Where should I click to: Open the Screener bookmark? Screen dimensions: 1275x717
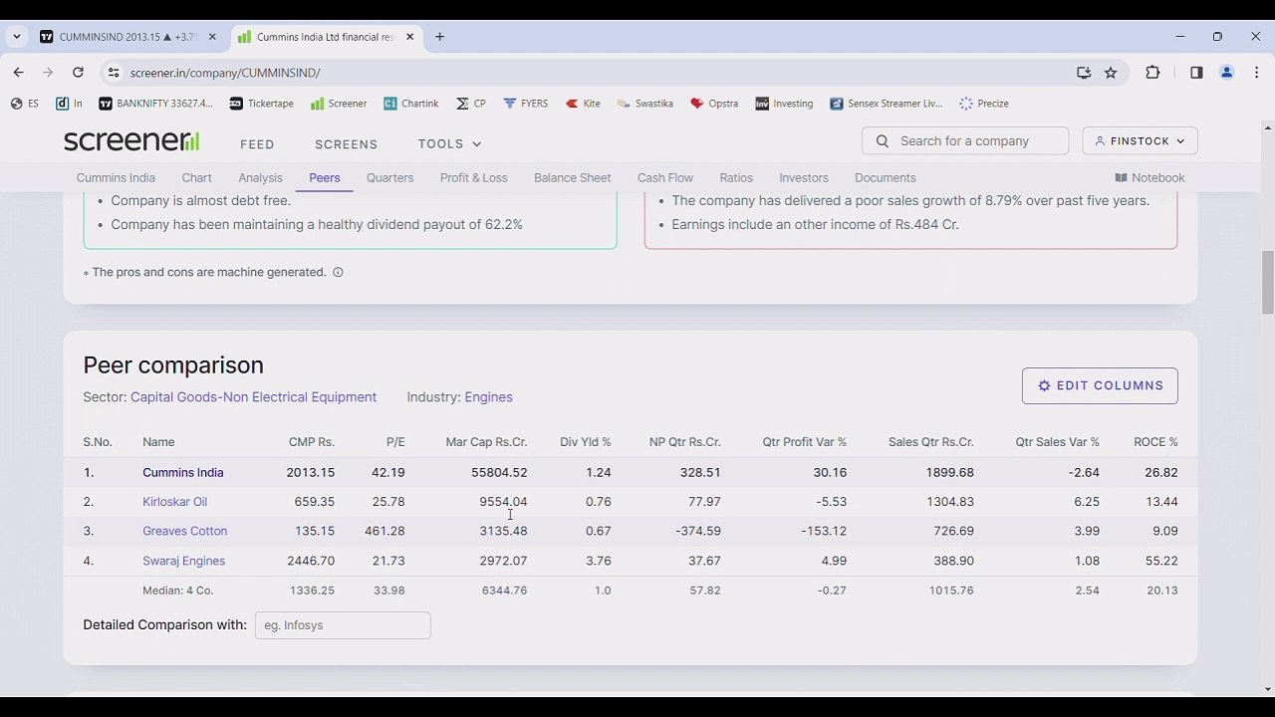339,104
